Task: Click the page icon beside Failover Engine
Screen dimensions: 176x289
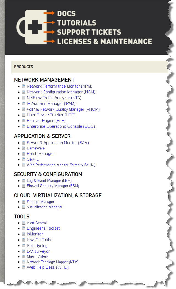Action: point(24,121)
